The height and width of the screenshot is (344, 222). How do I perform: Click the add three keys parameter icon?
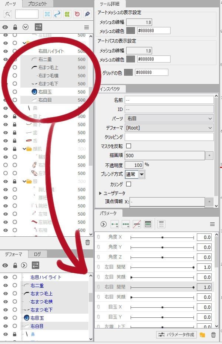tap(126, 224)
